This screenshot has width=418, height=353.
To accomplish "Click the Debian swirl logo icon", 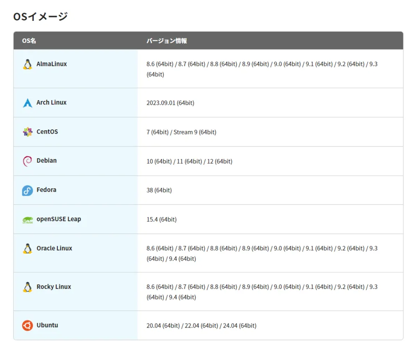I will point(28,161).
